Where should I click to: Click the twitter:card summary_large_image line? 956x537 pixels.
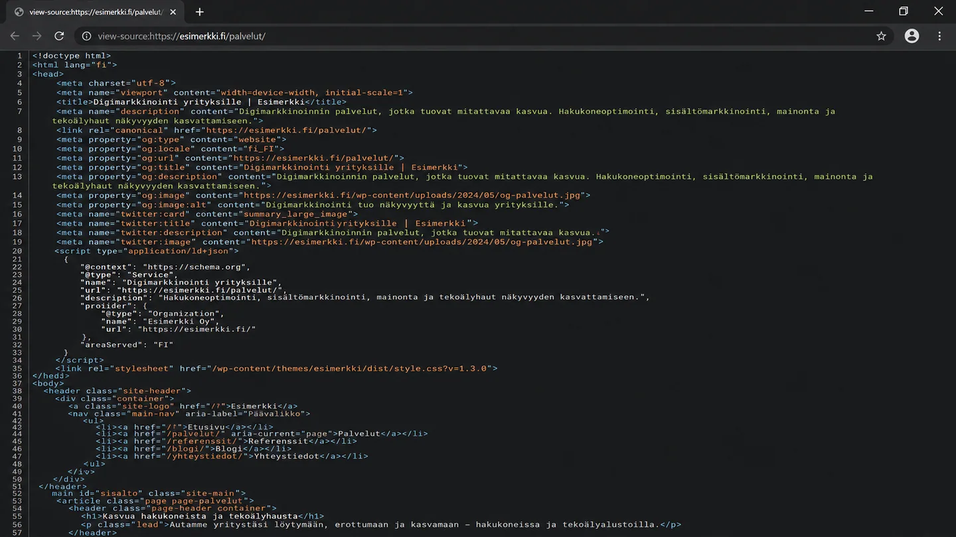point(206,214)
